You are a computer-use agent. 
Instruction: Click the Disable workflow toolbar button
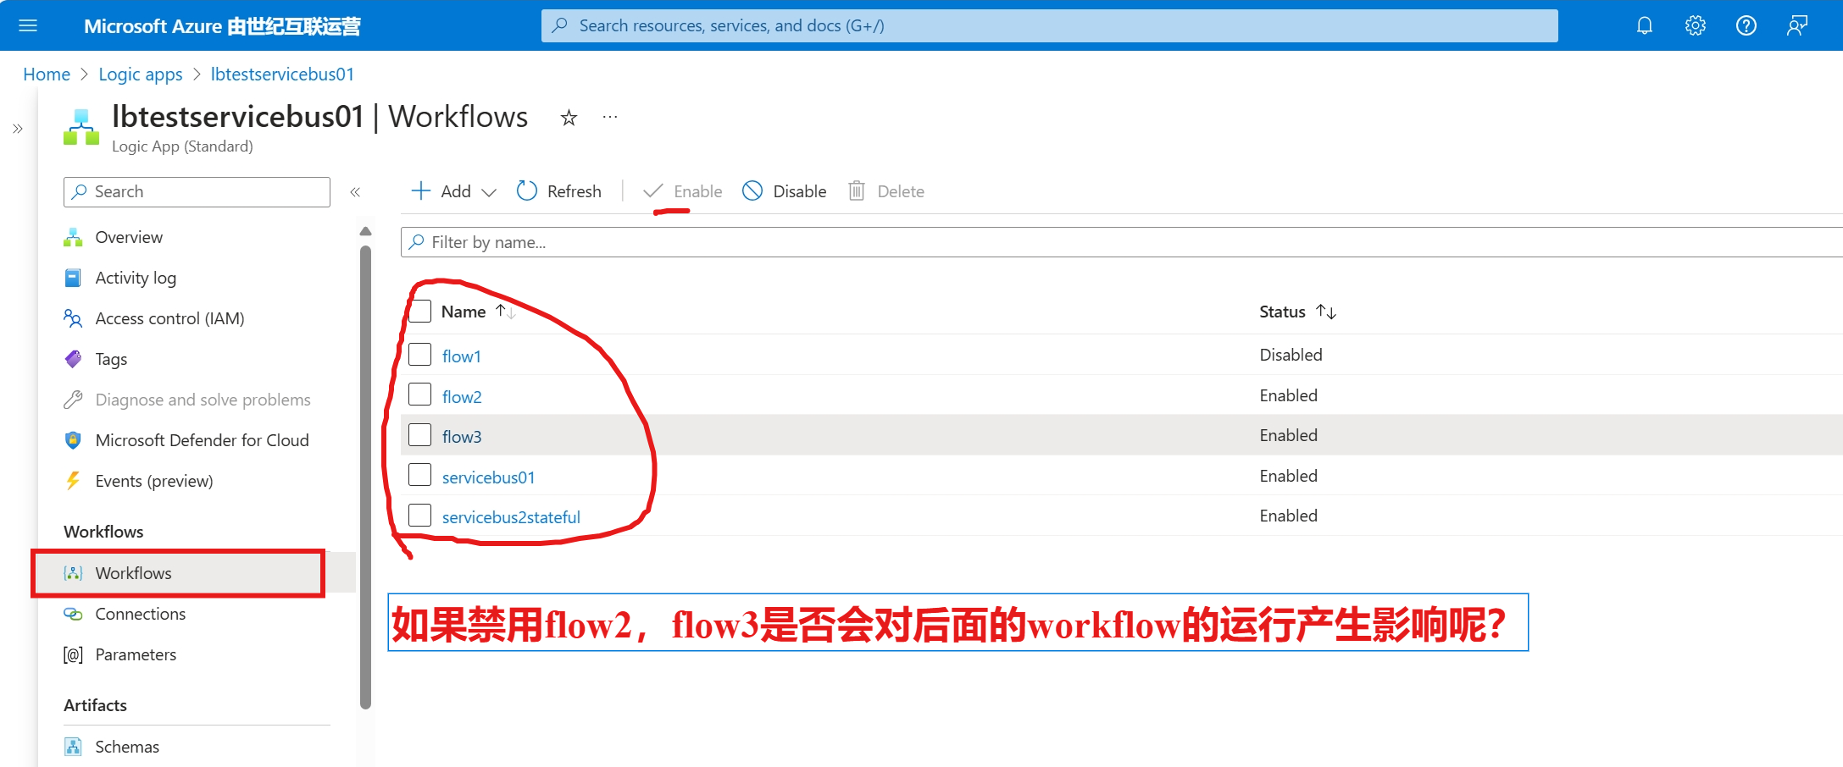(785, 191)
